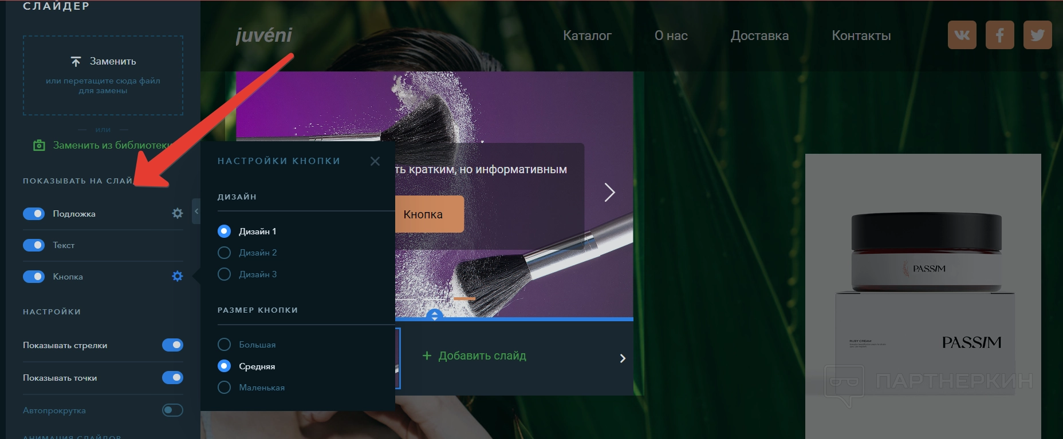This screenshot has height=439, width=1063.
Task: Toggle the Текст switch
Action: (34, 245)
